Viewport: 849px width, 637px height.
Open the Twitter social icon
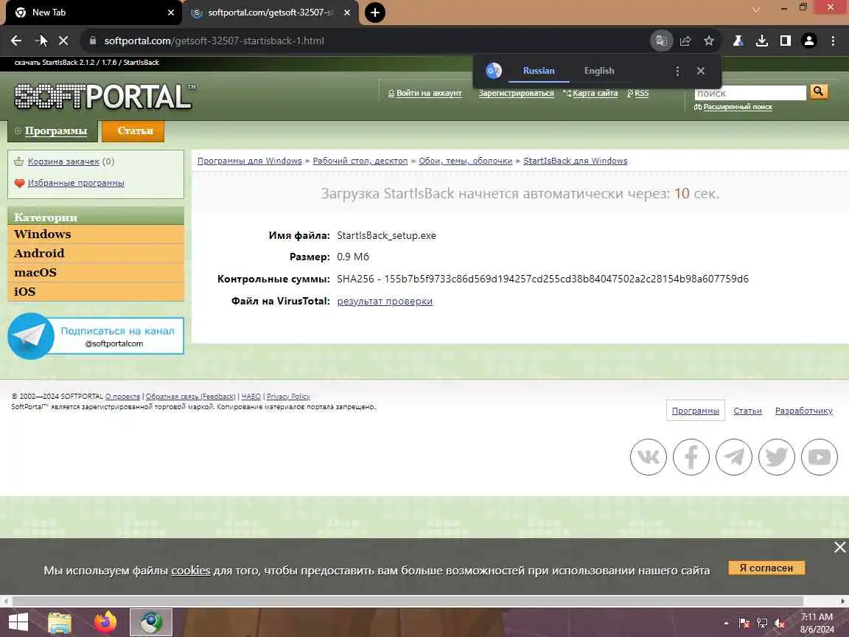click(777, 457)
